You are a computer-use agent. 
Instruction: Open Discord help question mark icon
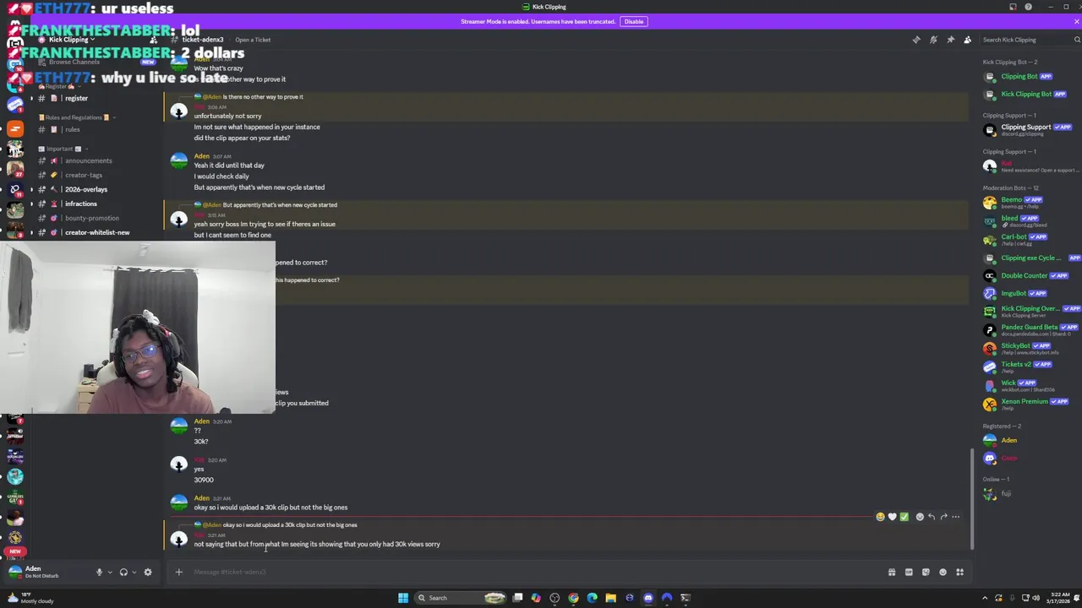pyautogui.click(x=1028, y=7)
